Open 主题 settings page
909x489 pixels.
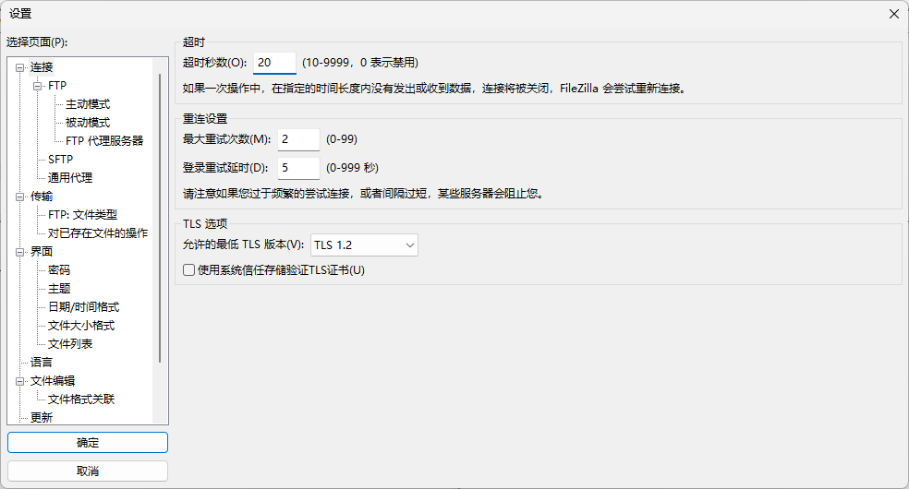[59, 288]
